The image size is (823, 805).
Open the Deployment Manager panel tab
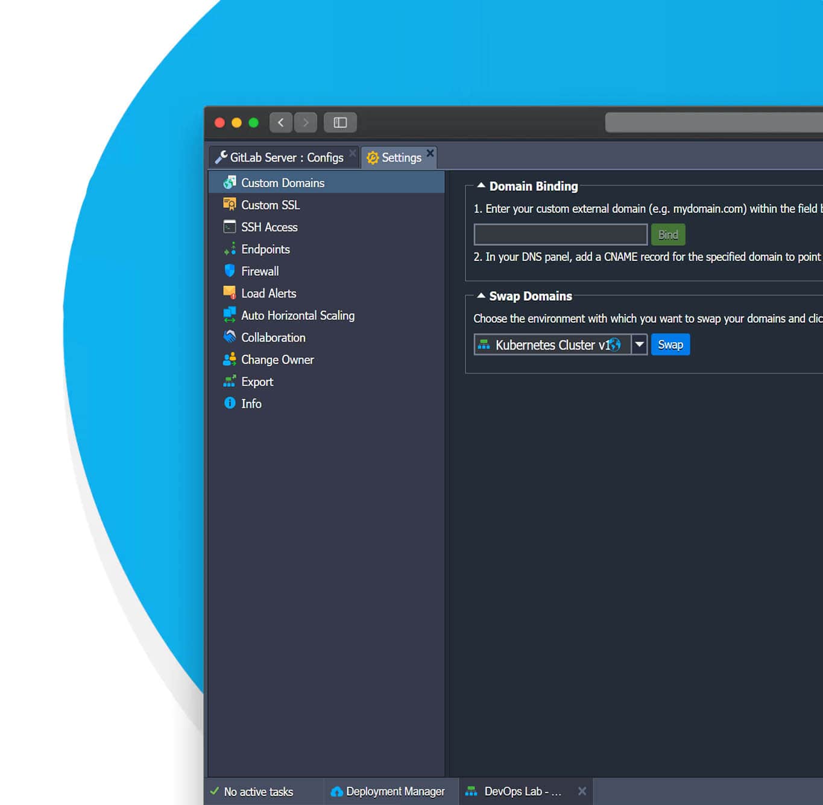point(391,791)
